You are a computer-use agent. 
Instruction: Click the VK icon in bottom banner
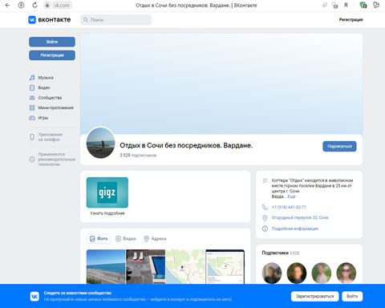34,296
